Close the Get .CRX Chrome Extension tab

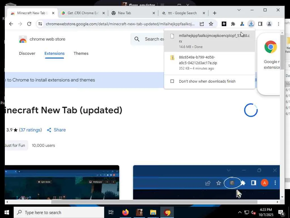point(104,13)
